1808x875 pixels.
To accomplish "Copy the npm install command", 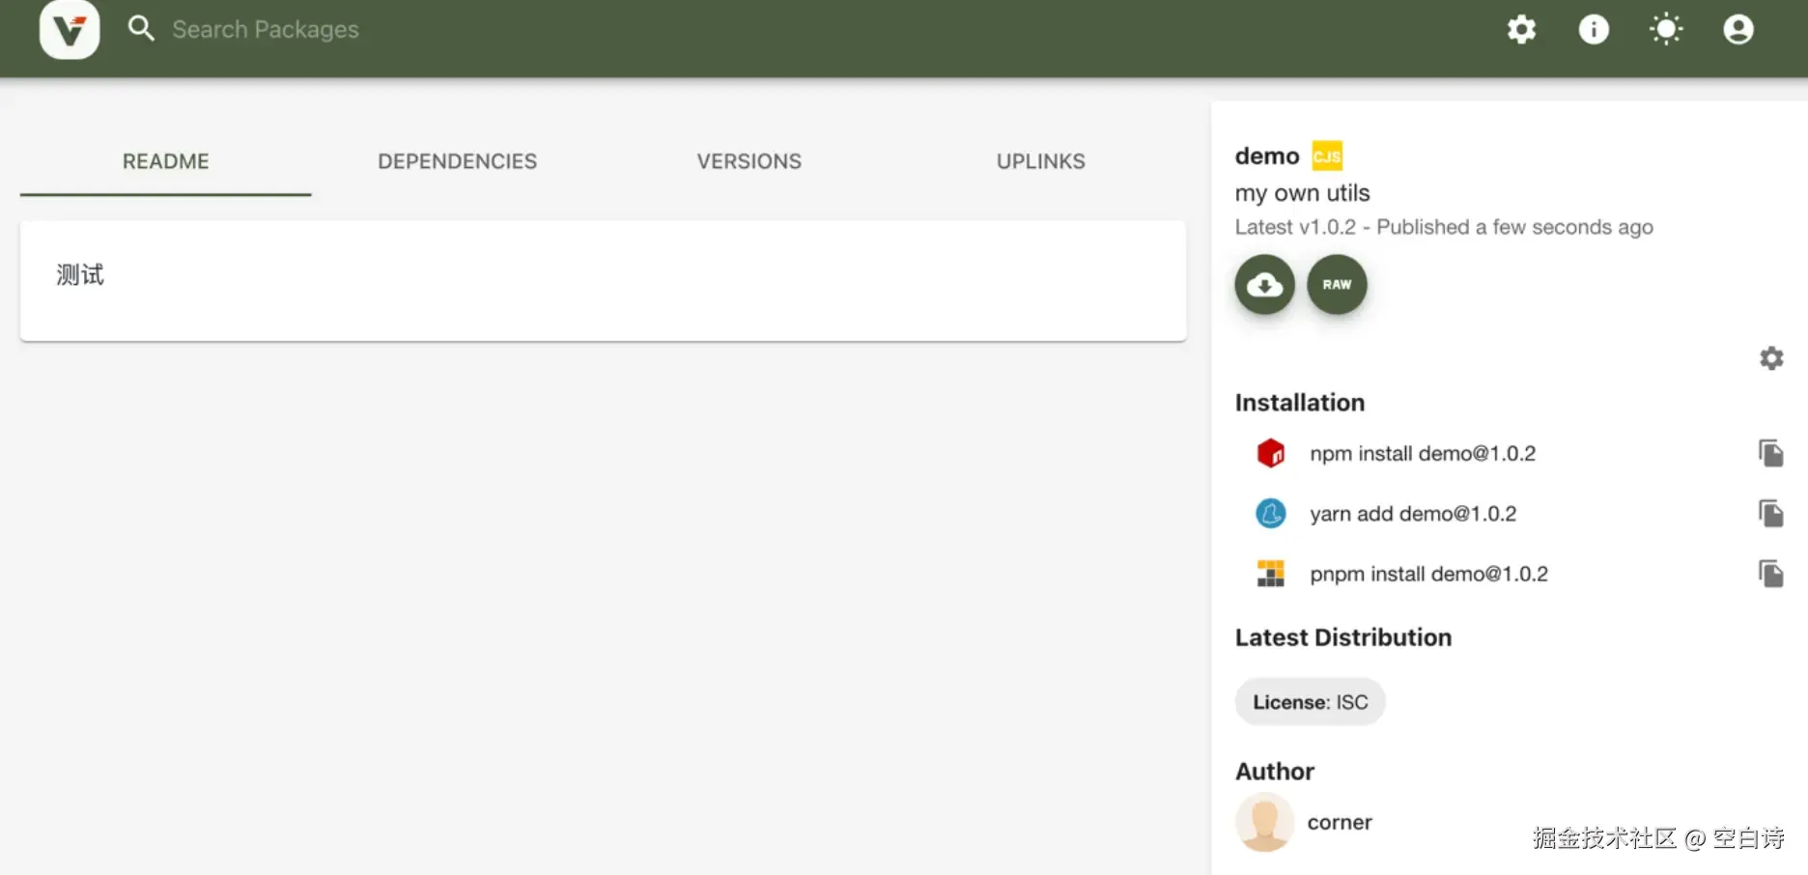I will (1770, 453).
